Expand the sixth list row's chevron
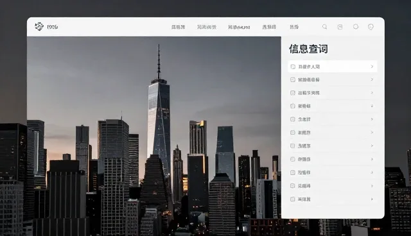This screenshot has width=411, height=236. pyautogui.click(x=372, y=132)
